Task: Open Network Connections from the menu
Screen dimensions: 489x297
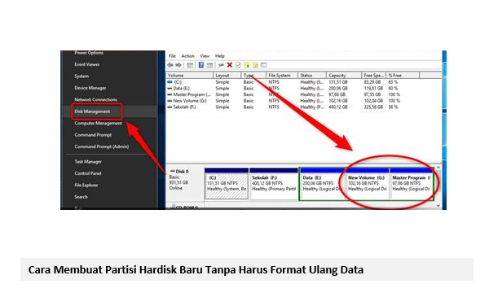Action: (95, 99)
